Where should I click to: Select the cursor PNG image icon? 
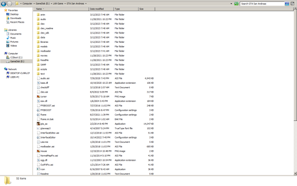38,96
